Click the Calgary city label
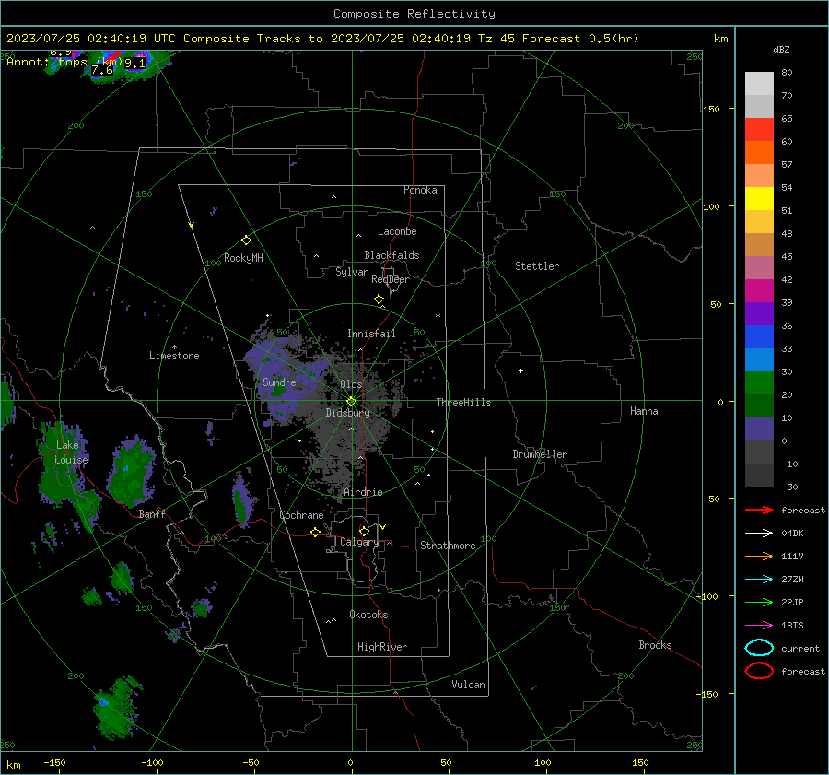 click(359, 542)
